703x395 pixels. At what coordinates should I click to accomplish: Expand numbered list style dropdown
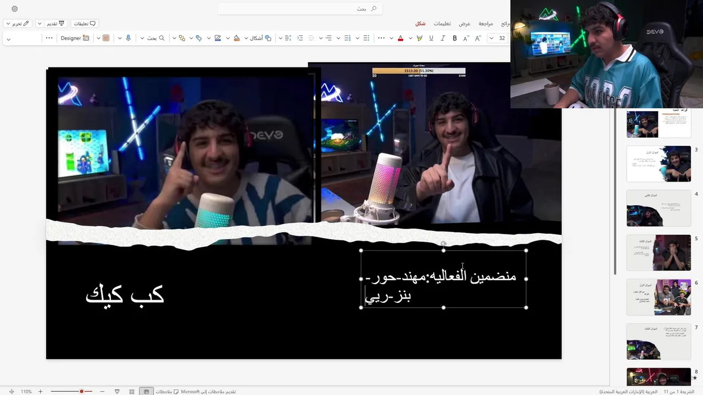click(x=338, y=38)
